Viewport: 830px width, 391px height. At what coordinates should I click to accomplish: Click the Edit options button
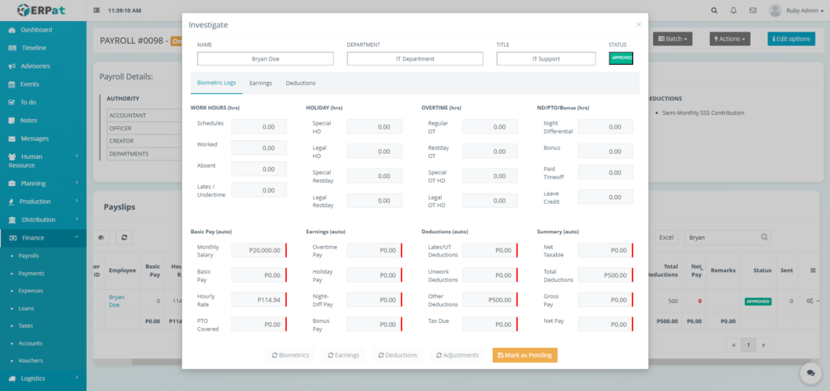click(x=790, y=39)
